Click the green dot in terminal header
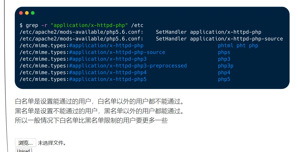This screenshot has height=152, width=298. (33, 13)
